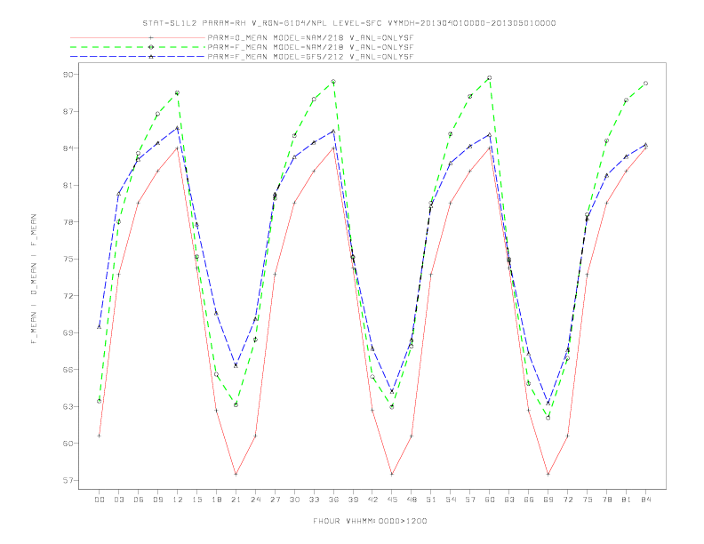Click x-axis forecast hour 63
The width and height of the screenshot is (704, 544).
pos(509,500)
